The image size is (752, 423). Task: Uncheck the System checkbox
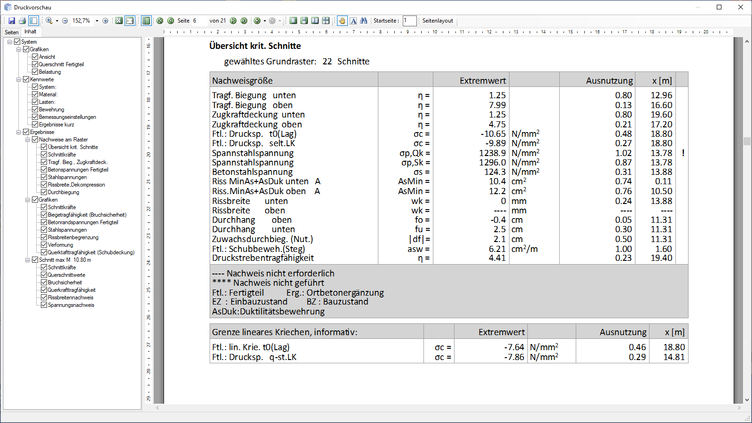pyautogui.click(x=17, y=42)
